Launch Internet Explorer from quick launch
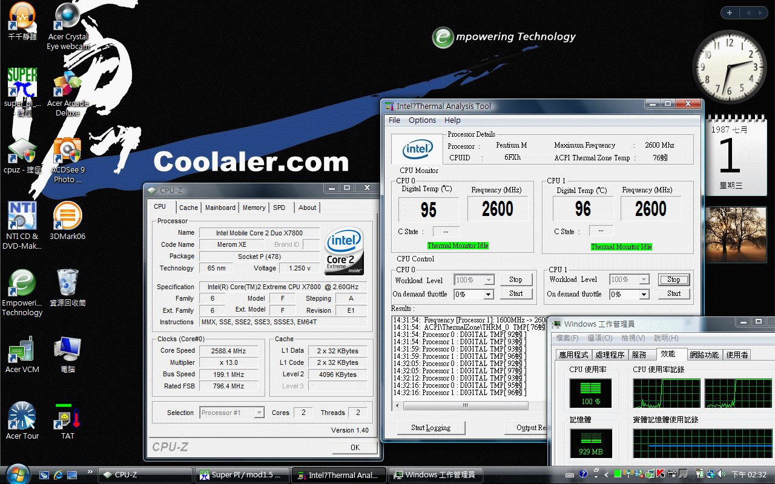Screen dimensions: 775x484 click(58, 475)
